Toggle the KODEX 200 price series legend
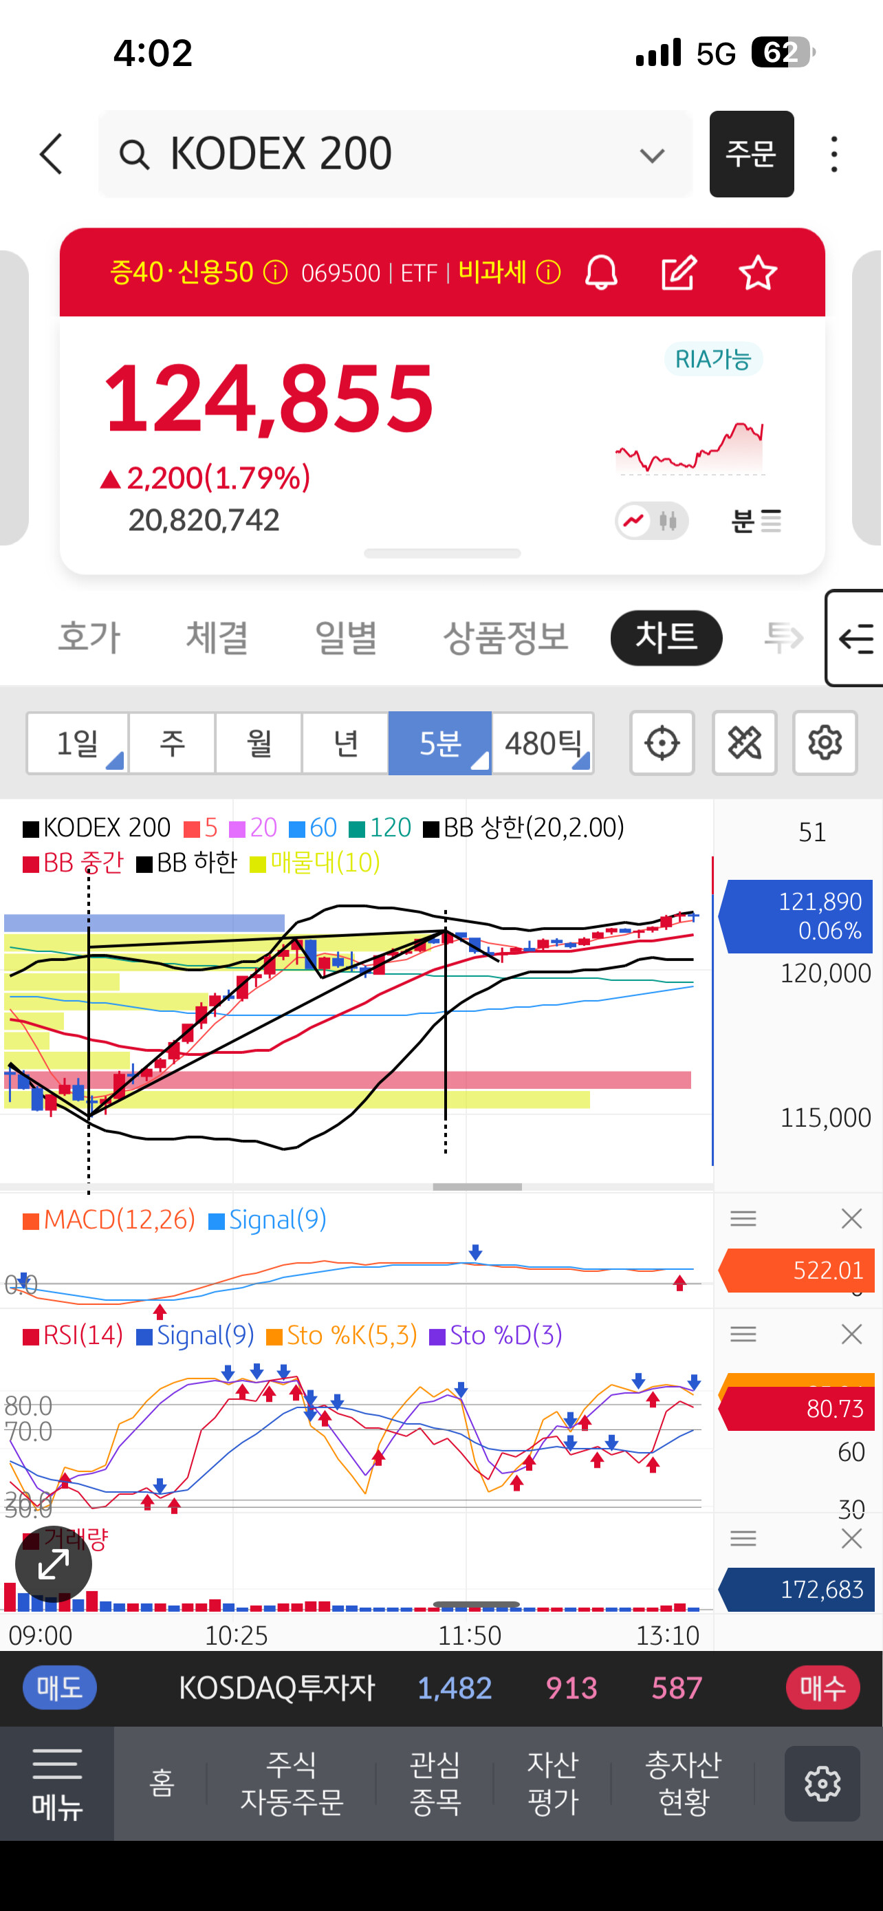This screenshot has height=1911, width=883. pyautogui.click(x=97, y=827)
